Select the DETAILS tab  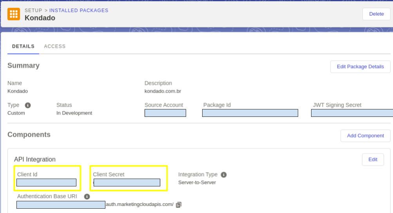pos(23,46)
